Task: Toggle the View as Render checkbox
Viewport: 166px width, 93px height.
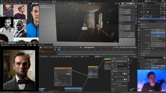Action: click(x=119, y=86)
